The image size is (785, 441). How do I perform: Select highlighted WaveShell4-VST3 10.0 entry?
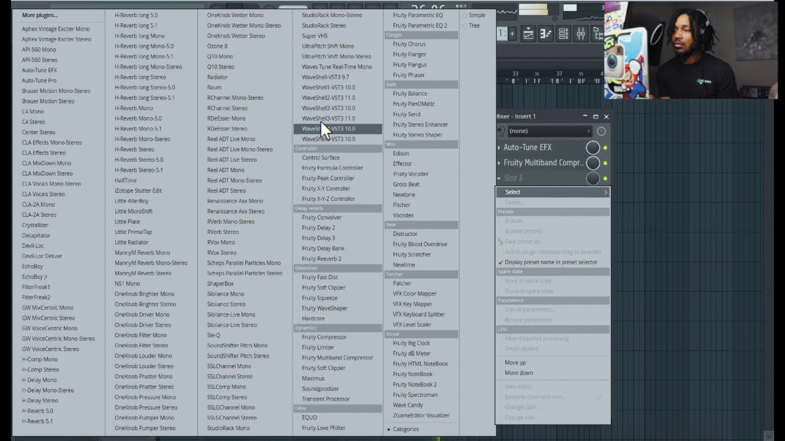[x=337, y=129]
